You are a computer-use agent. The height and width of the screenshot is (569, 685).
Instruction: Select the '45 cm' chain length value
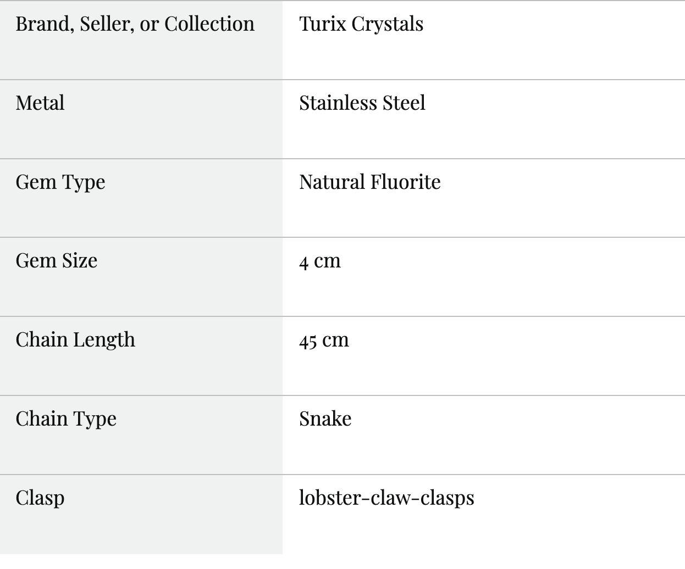[324, 341]
